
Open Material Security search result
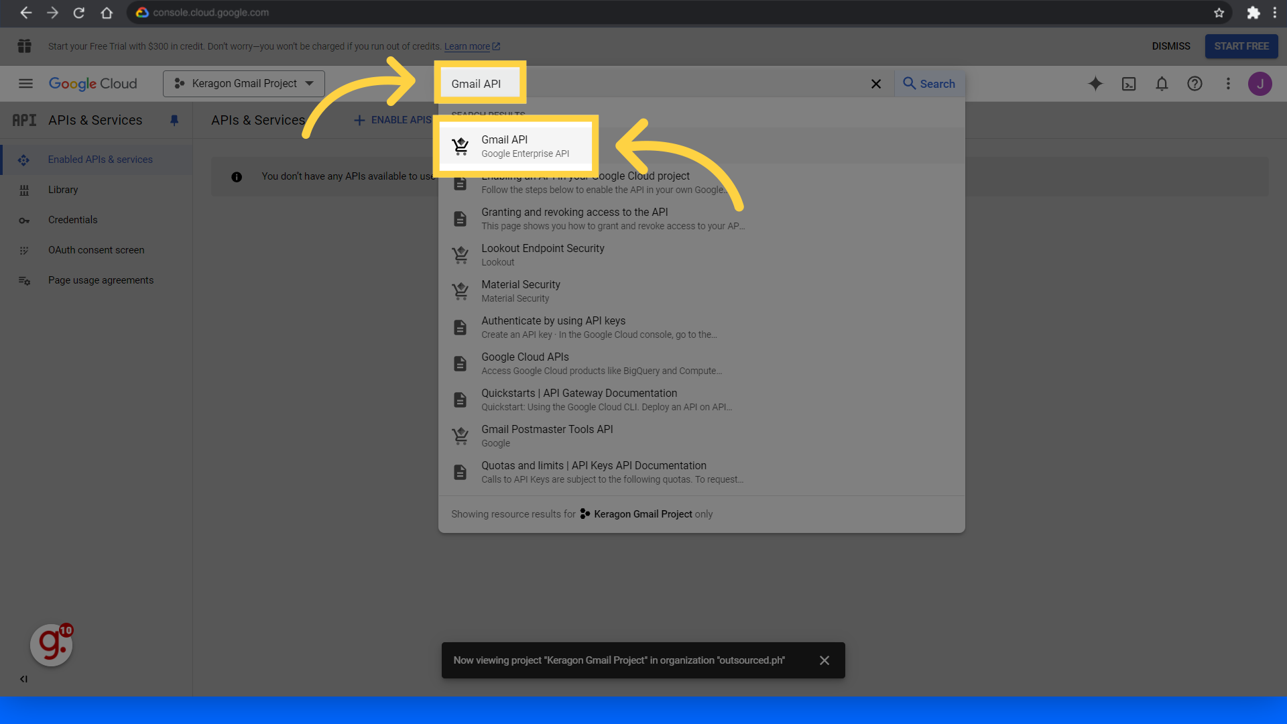[x=701, y=291]
